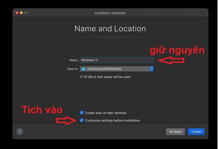Click the Create button
Image resolution: width=218 pixels, height=149 pixels.
196,132
